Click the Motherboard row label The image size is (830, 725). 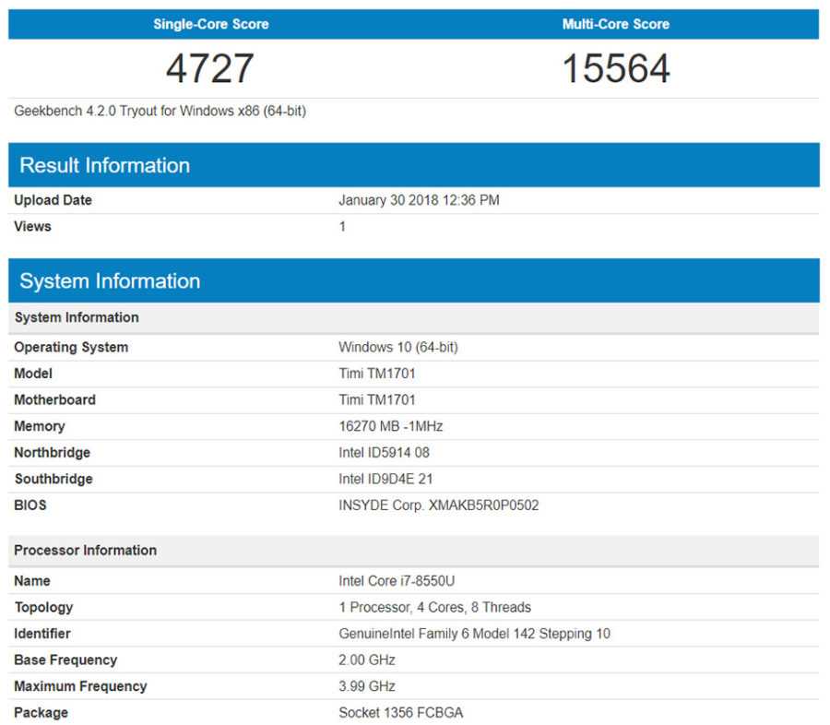click(x=54, y=400)
